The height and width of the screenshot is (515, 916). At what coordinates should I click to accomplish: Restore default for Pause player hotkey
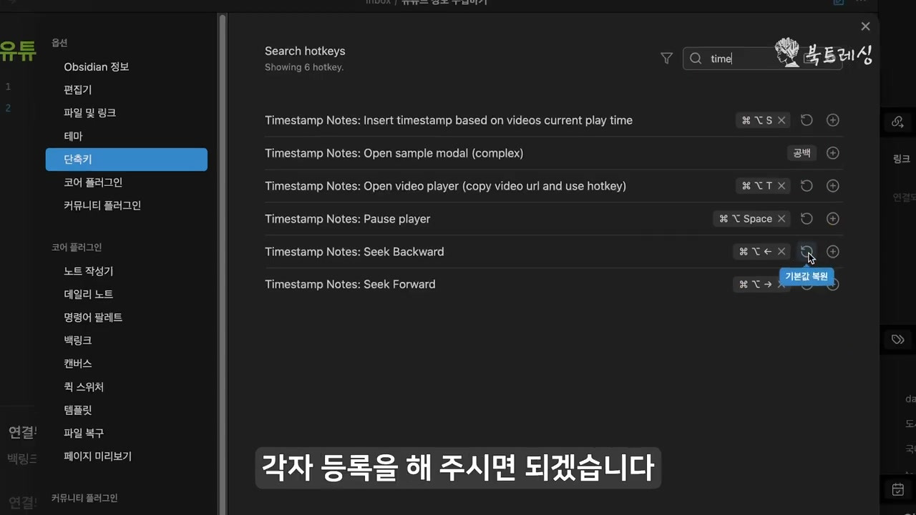pos(807,219)
